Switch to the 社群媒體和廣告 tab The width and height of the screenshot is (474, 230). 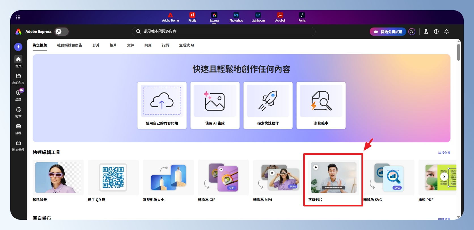(69, 45)
